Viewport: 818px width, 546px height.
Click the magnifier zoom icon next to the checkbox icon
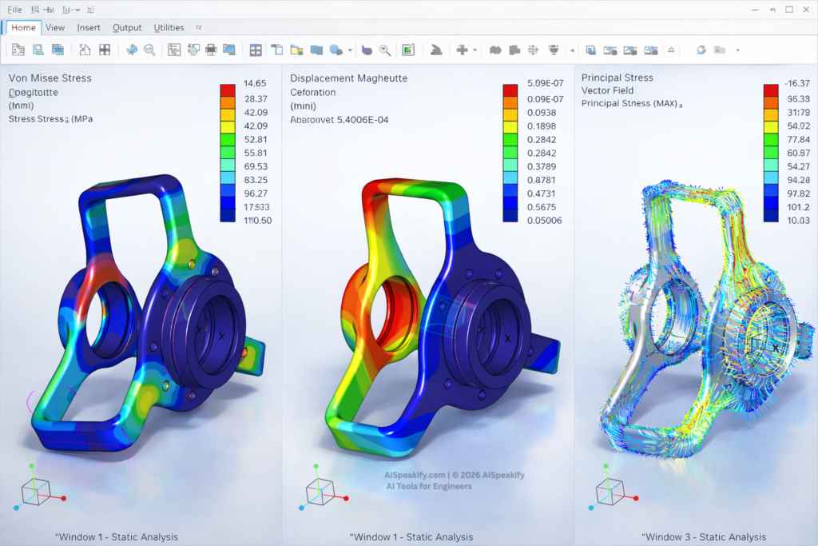tap(385, 50)
